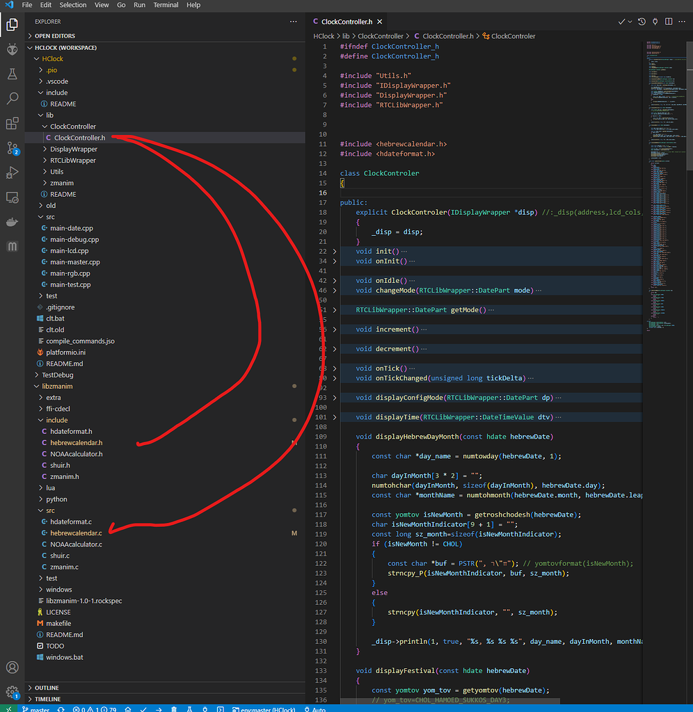
Task: Unfold the displayTime function fold arrow
Action: pos(335,417)
